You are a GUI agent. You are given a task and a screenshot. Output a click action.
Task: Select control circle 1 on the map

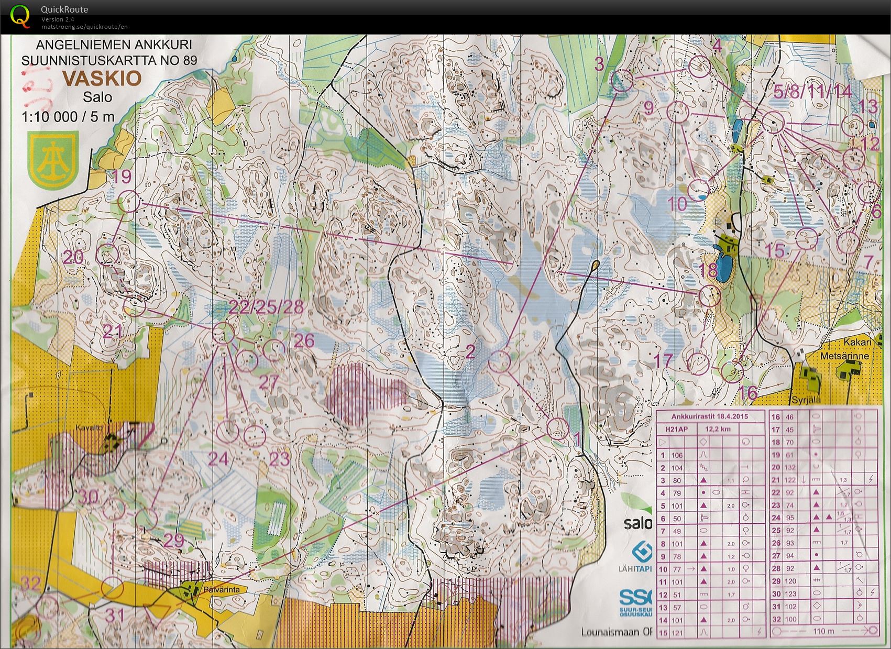tap(558, 428)
